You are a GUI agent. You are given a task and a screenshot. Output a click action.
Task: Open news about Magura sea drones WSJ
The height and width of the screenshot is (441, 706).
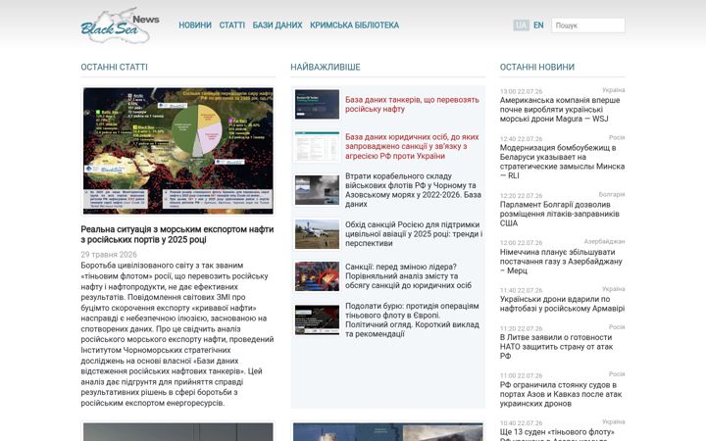(560, 110)
